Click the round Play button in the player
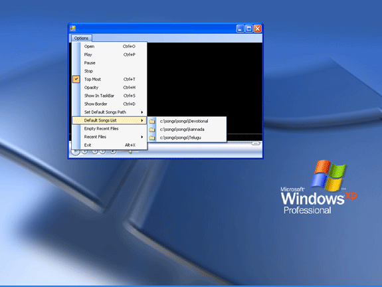 76,152
